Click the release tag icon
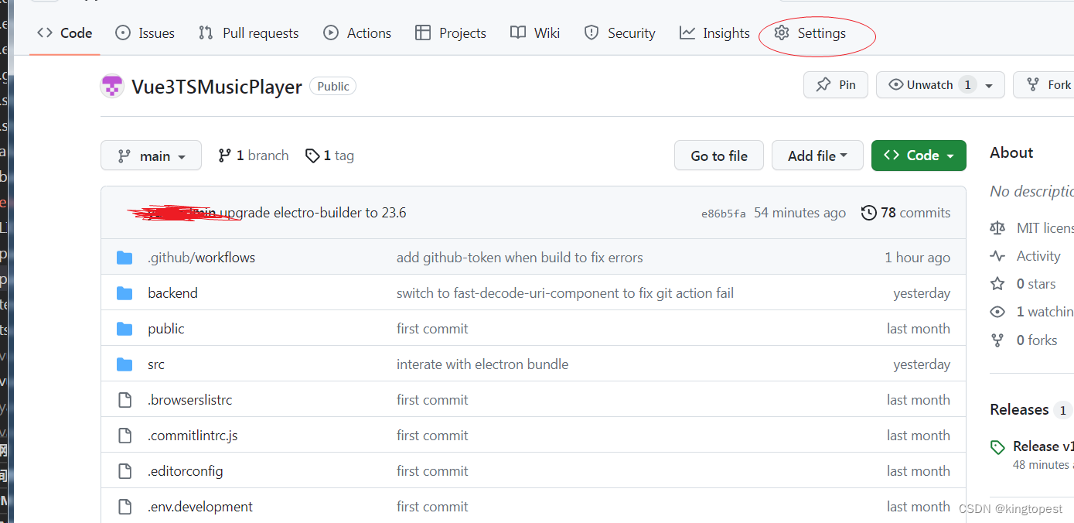 click(x=998, y=447)
